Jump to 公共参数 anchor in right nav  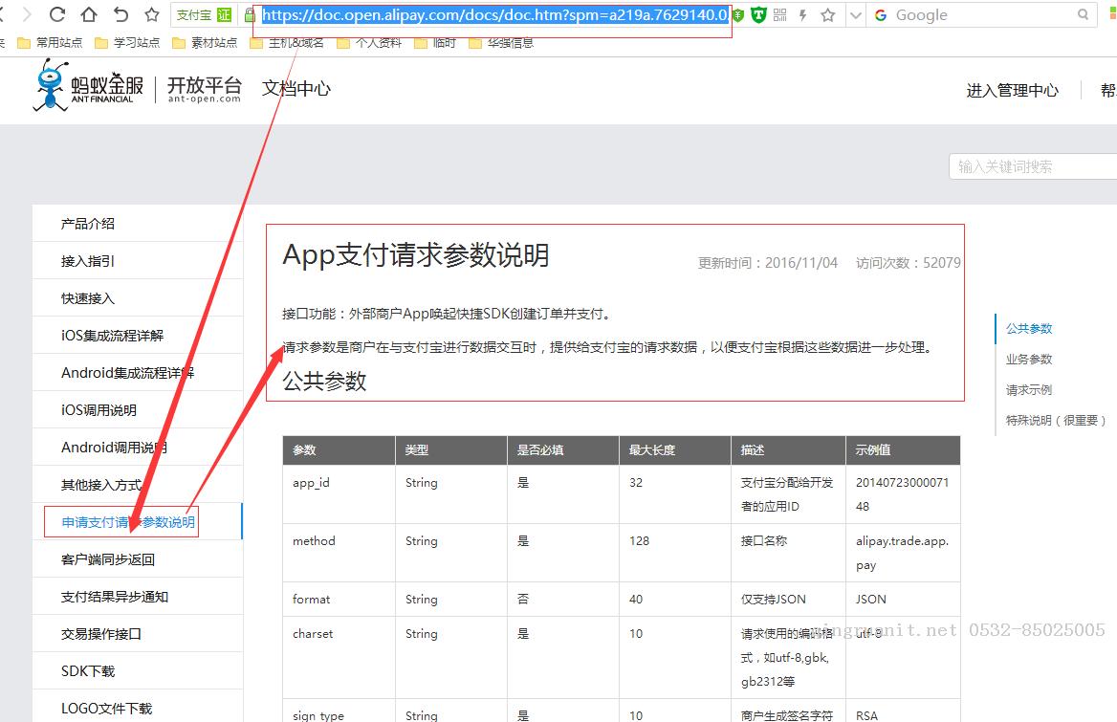[1029, 328]
